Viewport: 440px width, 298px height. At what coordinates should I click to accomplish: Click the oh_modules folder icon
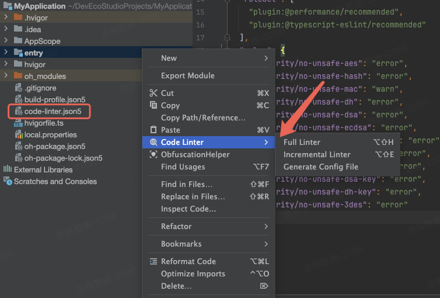[x=18, y=76]
